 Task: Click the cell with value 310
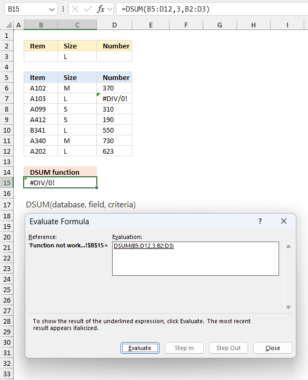tap(114, 109)
